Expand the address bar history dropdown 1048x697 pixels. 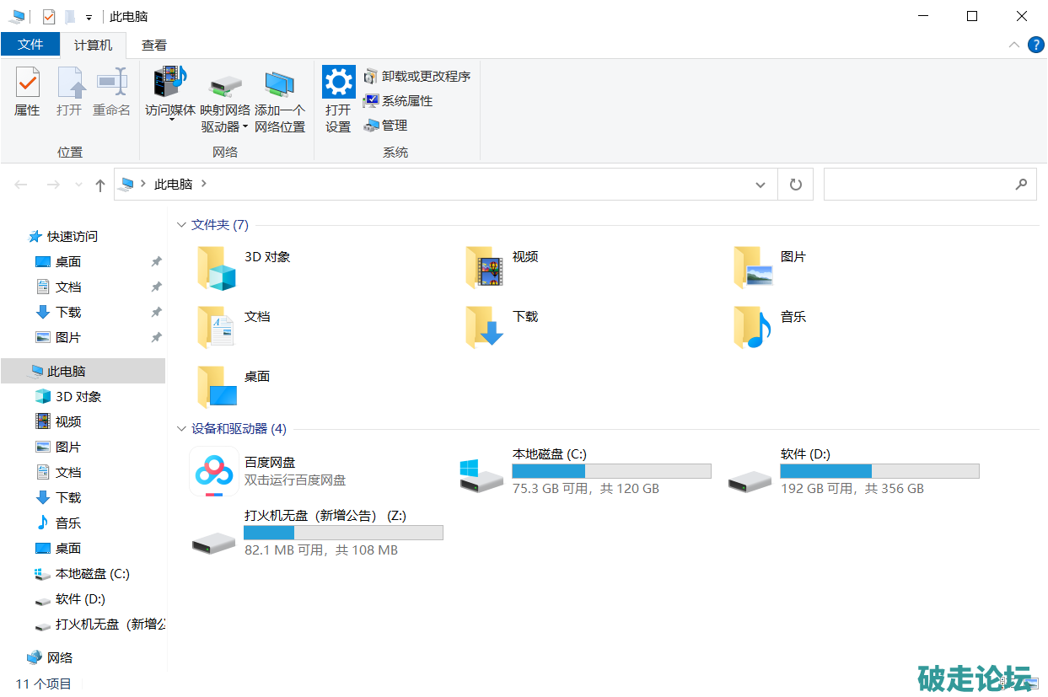760,185
